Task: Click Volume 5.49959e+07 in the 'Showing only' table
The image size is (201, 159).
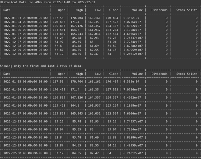Action: click(x=133, y=145)
